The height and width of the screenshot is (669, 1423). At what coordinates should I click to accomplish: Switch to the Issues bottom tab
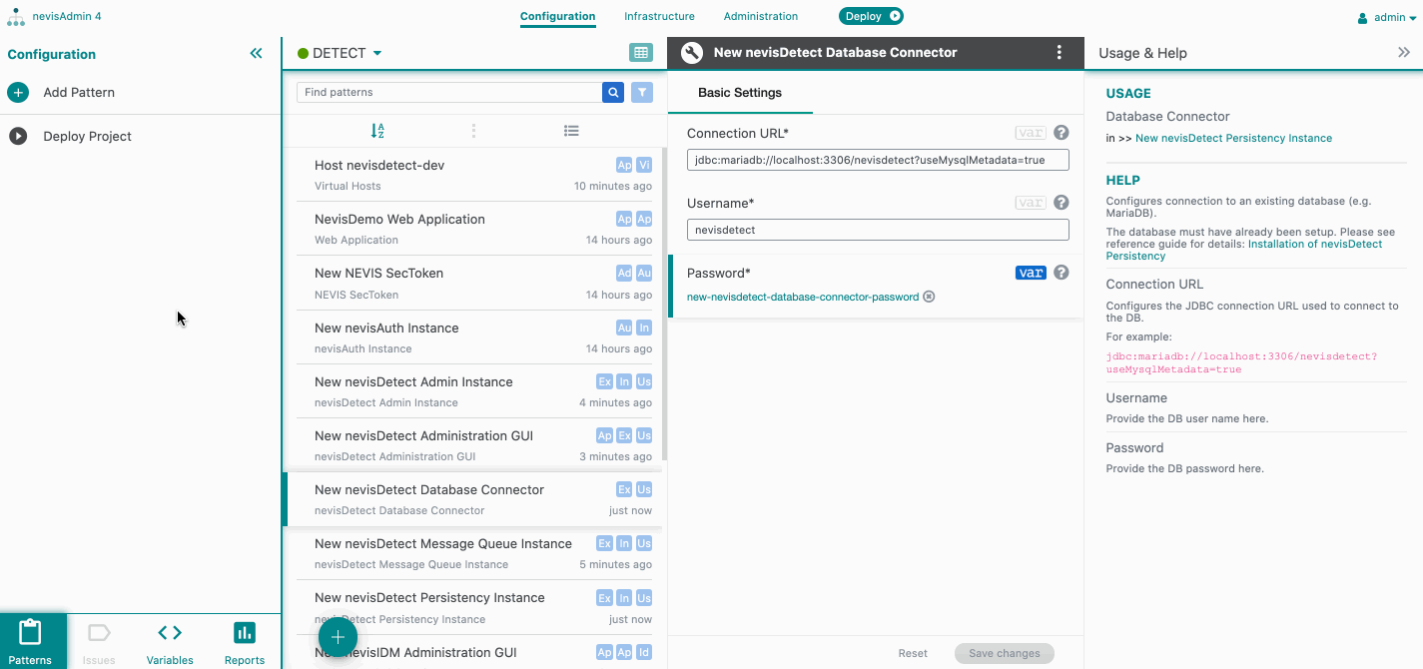pos(99,643)
